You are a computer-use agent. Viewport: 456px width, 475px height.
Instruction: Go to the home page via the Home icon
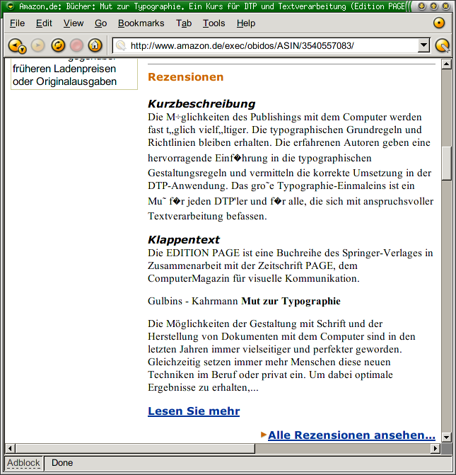point(95,45)
